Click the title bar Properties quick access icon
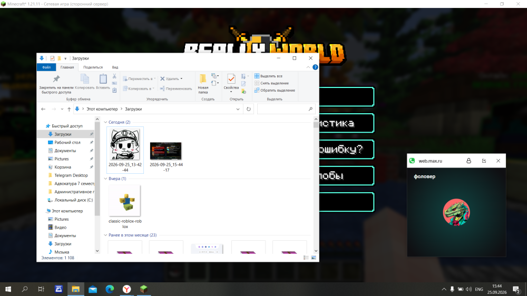 (52, 58)
